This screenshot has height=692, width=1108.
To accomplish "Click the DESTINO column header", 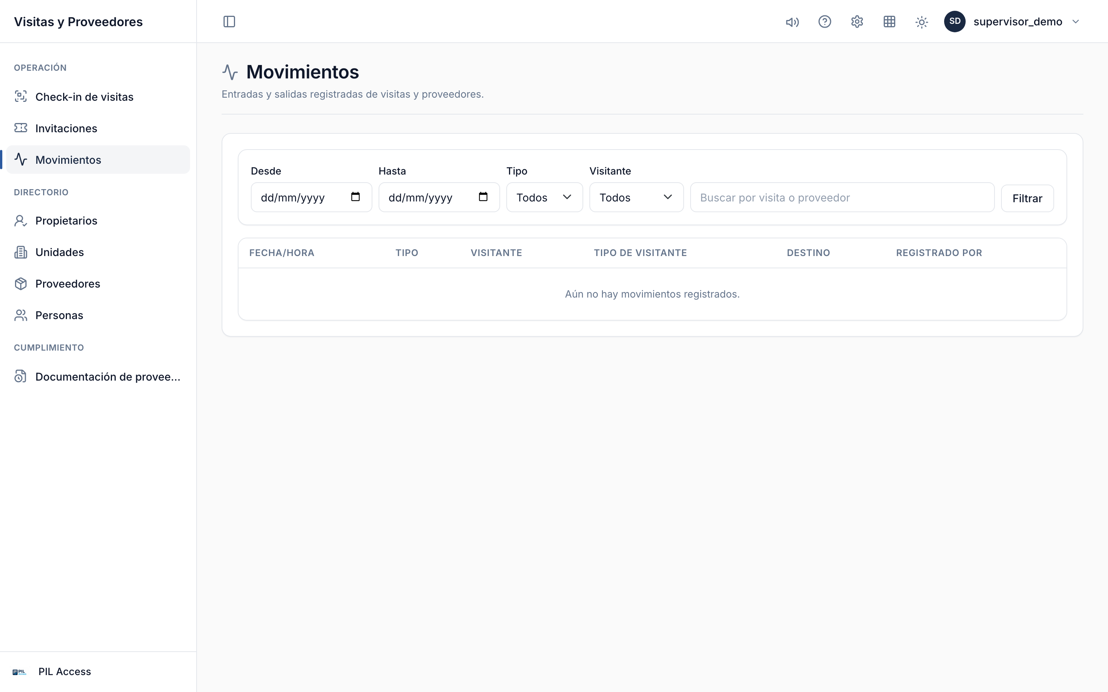I will [x=808, y=253].
